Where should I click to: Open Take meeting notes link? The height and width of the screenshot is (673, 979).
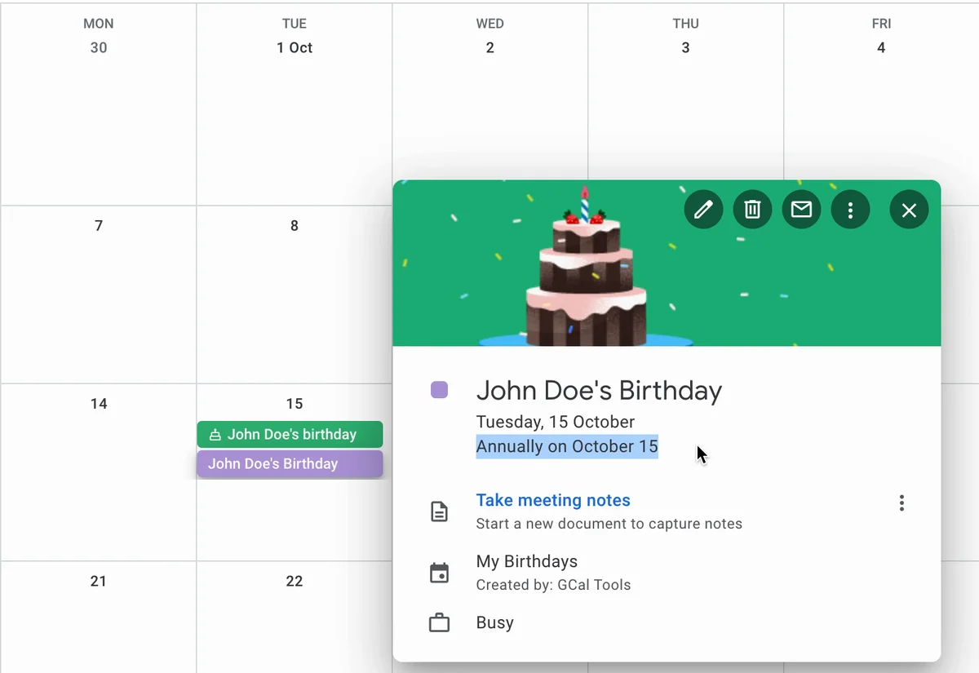(x=553, y=500)
